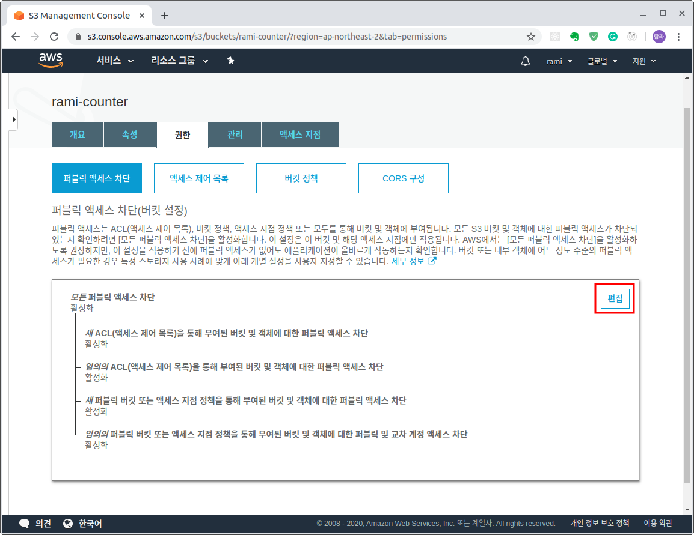
Task: Click the rami-counter bucket title
Action: click(x=90, y=101)
